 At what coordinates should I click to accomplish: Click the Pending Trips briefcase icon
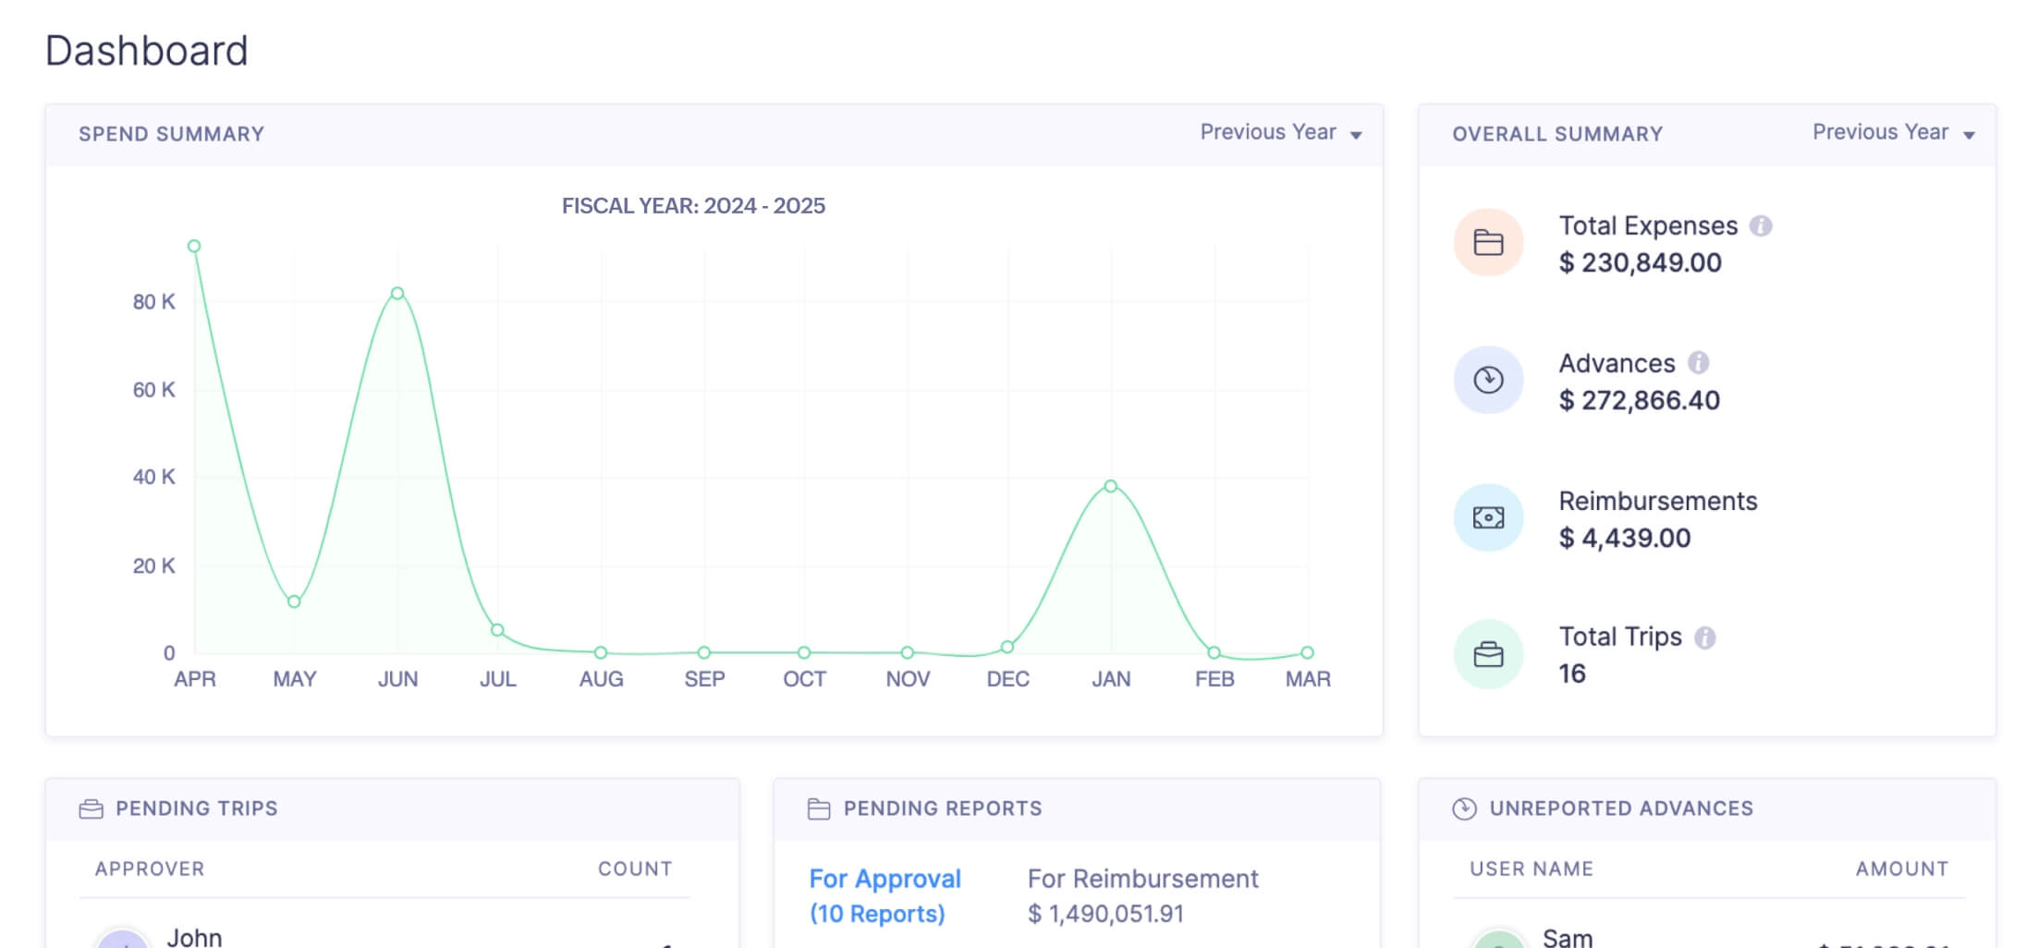click(x=91, y=809)
